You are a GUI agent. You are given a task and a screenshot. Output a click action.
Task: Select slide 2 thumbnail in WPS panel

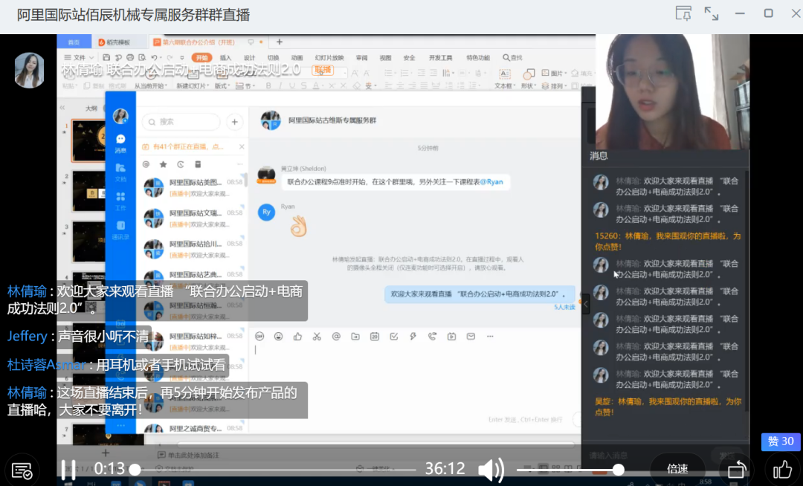[x=88, y=191]
